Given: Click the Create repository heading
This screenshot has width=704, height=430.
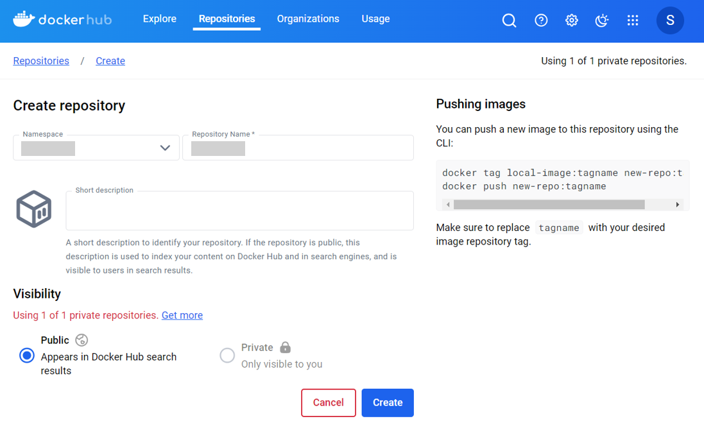Looking at the screenshot, I should pyautogui.click(x=69, y=105).
